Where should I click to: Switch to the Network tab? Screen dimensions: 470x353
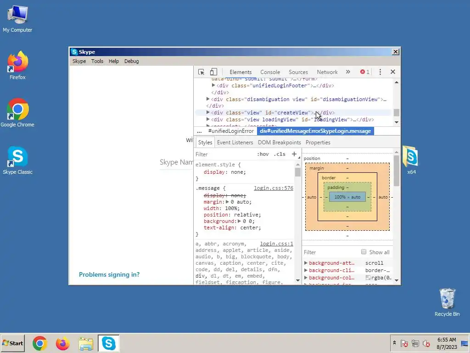(x=327, y=72)
